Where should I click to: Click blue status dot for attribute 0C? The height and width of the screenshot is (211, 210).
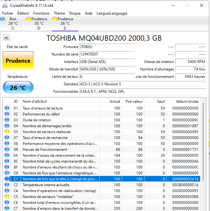pos(7,161)
